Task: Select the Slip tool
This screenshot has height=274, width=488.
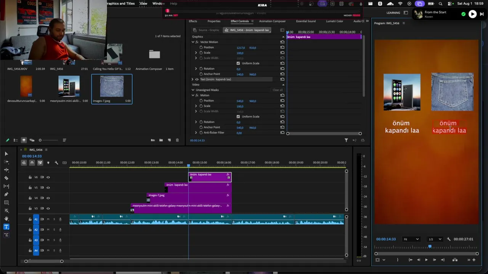Action: tap(6, 186)
